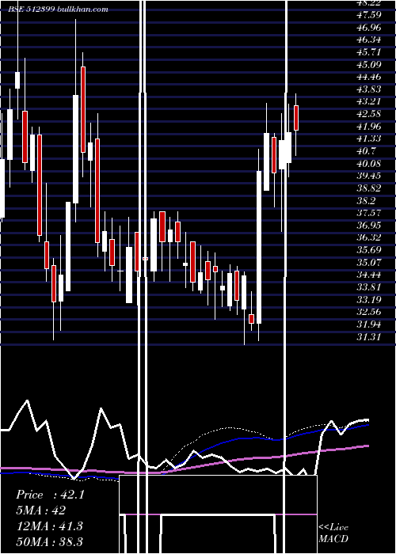This screenshot has height=554, width=396.
Task: Click the tall white candlestick rising from 32 to 40
Action: 259,247
